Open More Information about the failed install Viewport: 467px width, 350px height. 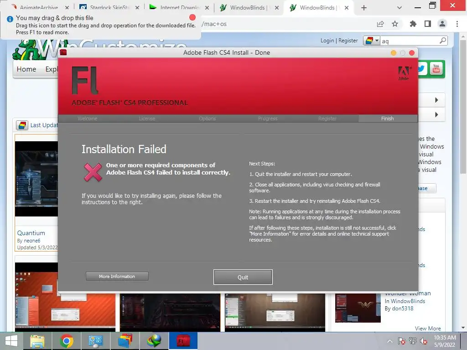point(117,276)
